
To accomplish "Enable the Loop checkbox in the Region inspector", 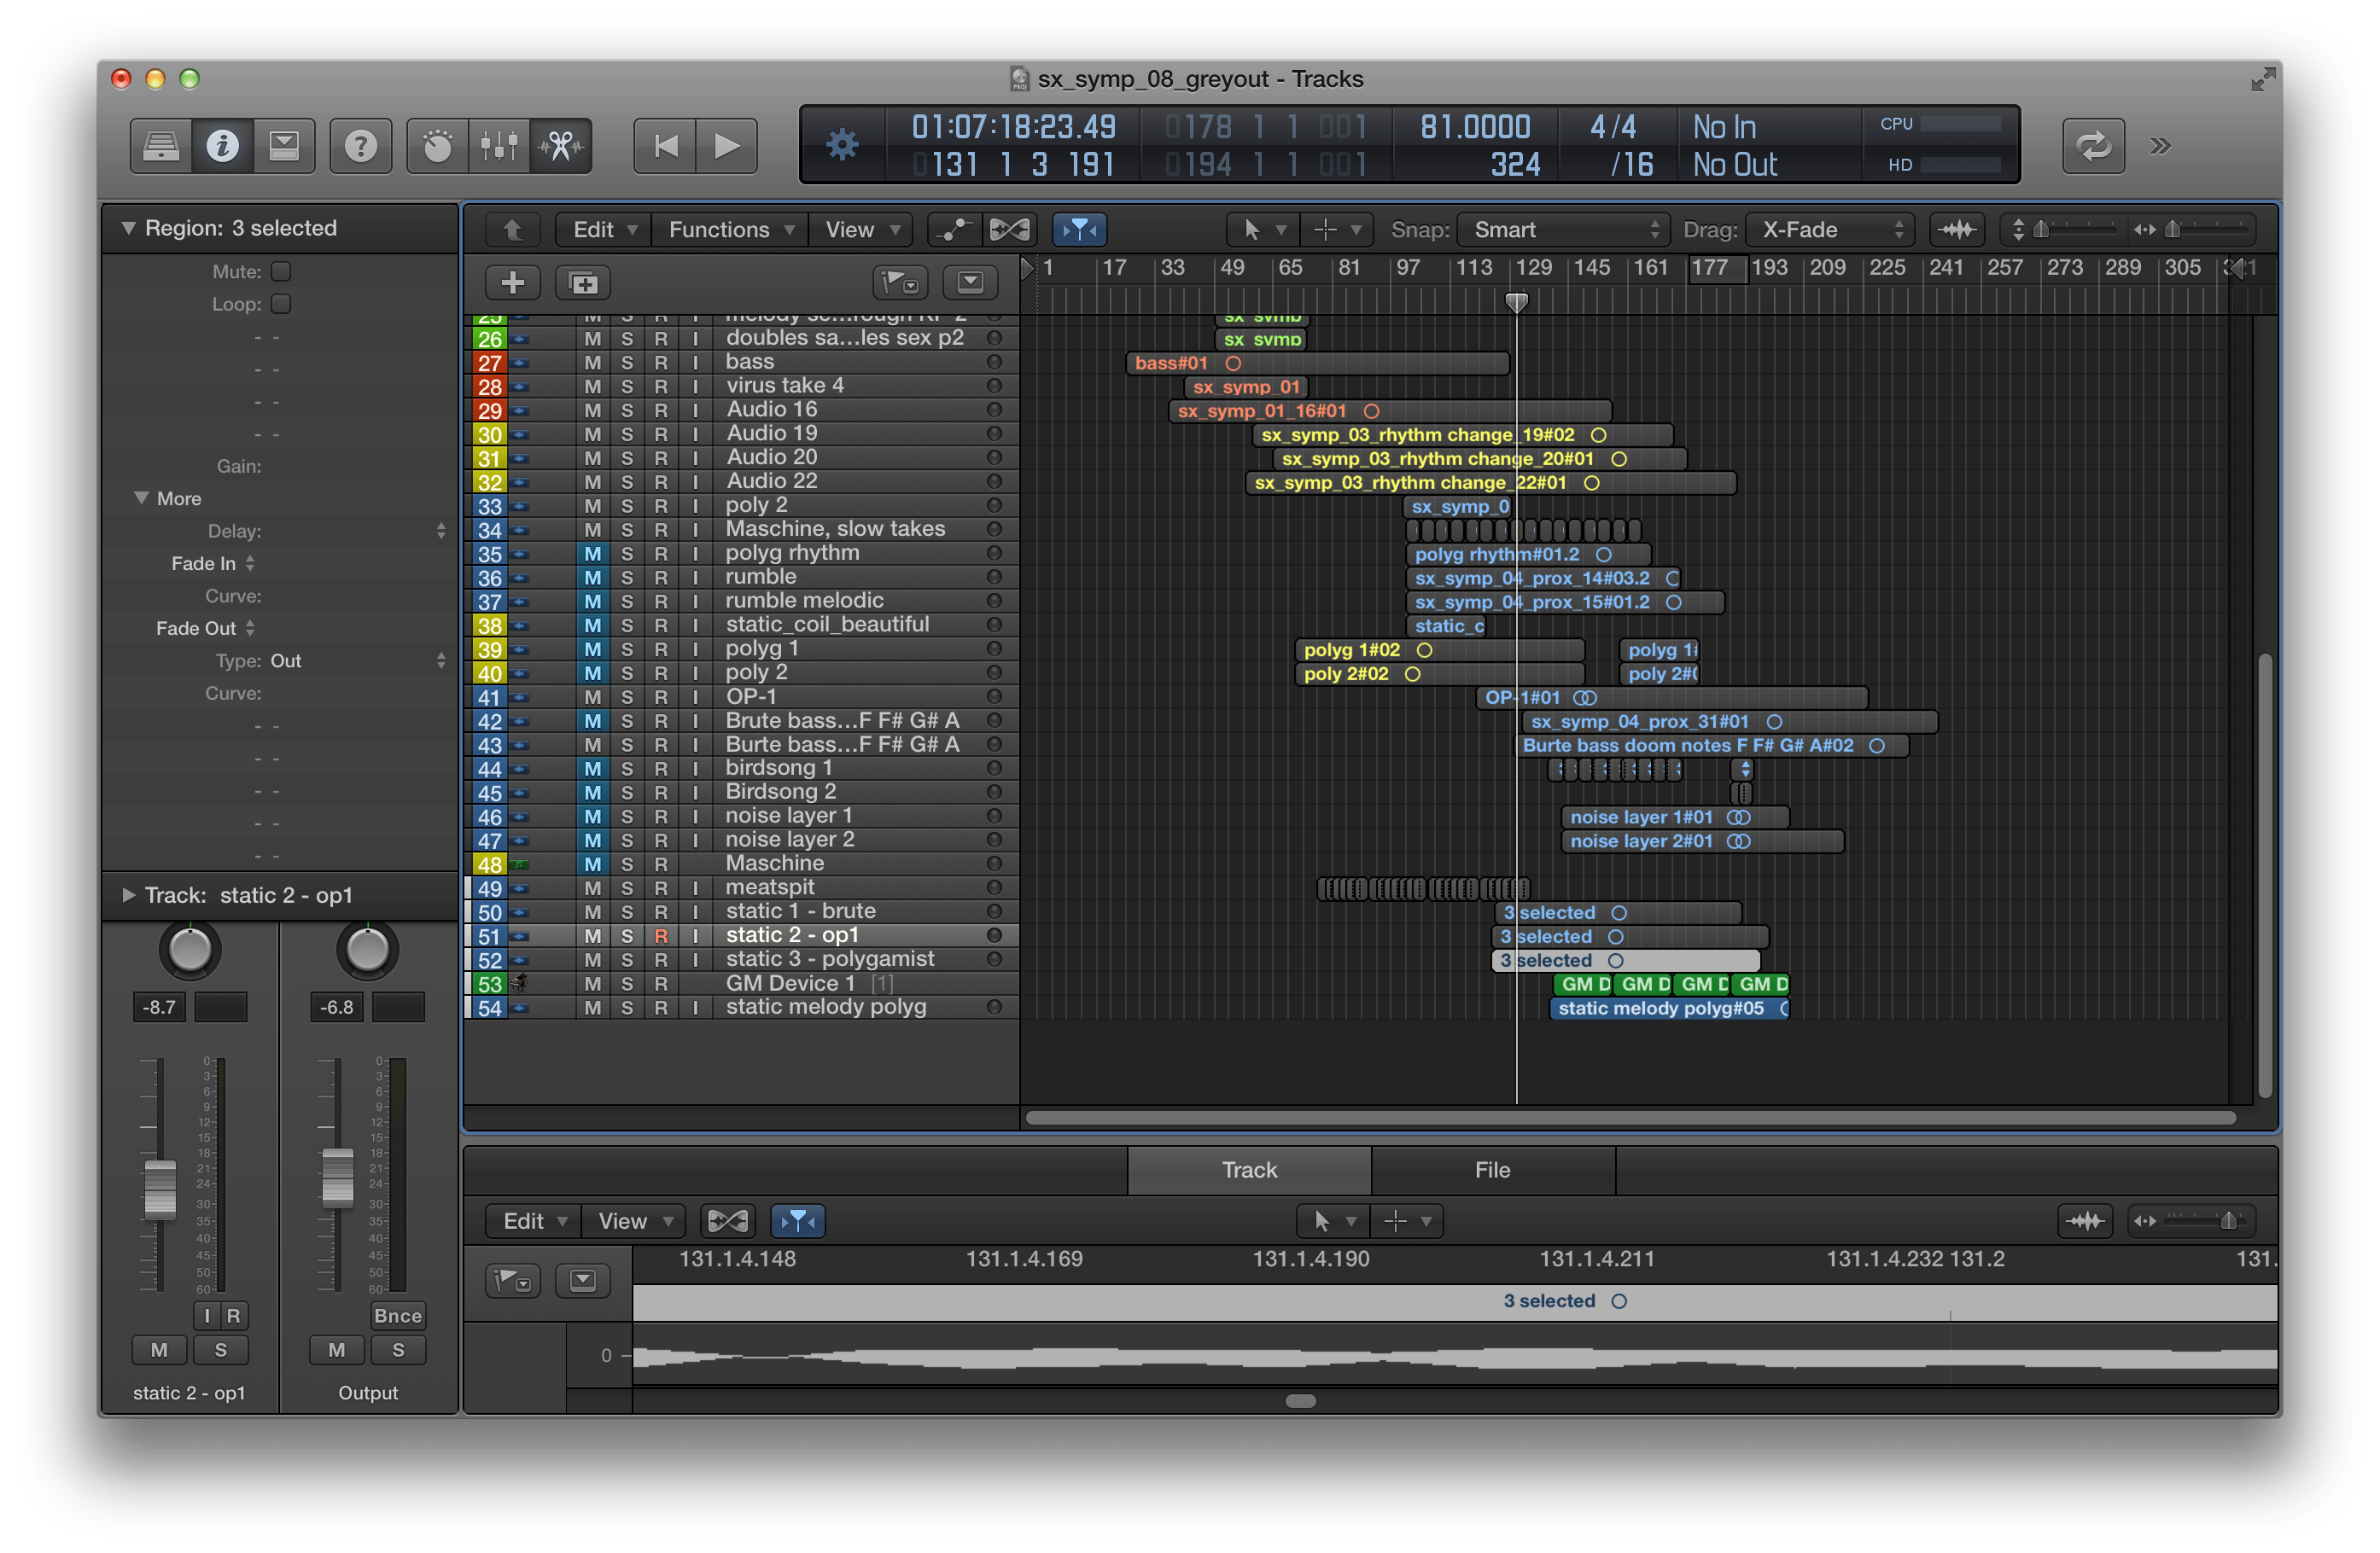I will coord(282,303).
